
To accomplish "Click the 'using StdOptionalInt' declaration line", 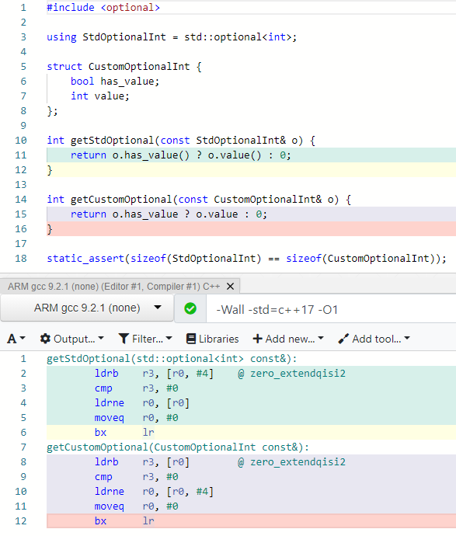I will click(x=172, y=37).
